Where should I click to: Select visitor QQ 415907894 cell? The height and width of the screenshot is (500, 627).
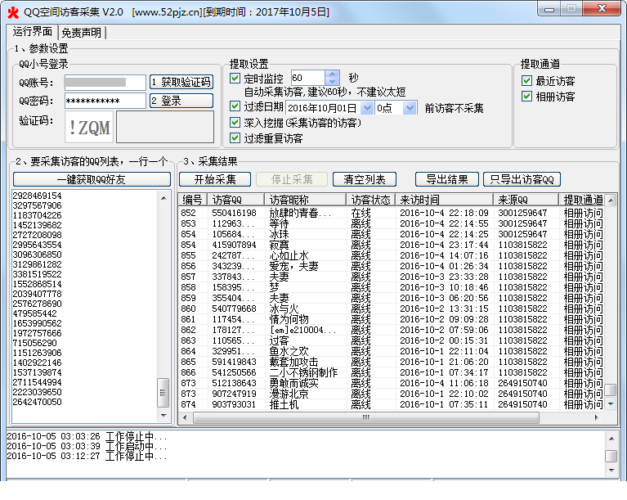(x=234, y=245)
